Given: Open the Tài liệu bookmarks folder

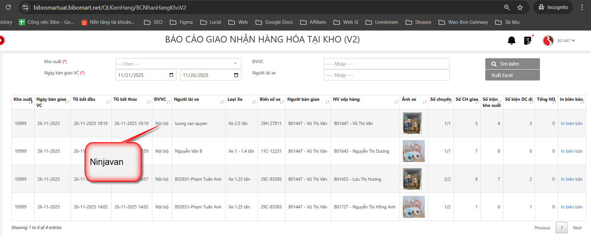Looking at the screenshot, I should pyautogui.click(x=507, y=22).
